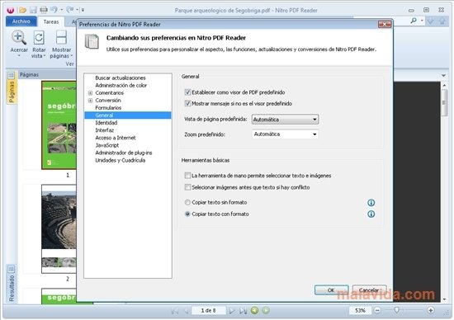Click the Print icon in quick access toolbar
The width and height of the screenshot is (454, 320).
coord(44,10)
